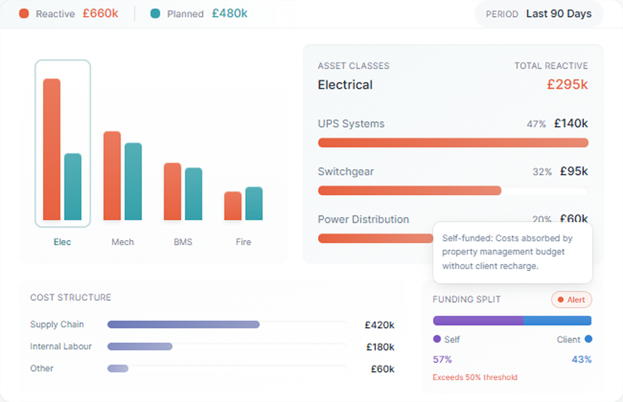Click the BMS planned teal bar
The width and height of the screenshot is (623, 402).
194,194
